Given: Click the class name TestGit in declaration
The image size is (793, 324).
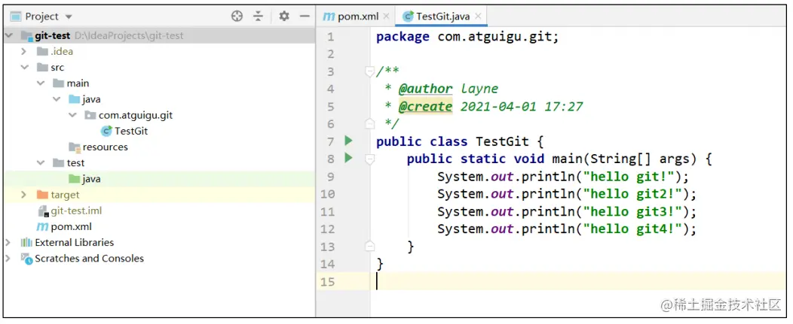Looking at the screenshot, I should click(x=502, y=142).
